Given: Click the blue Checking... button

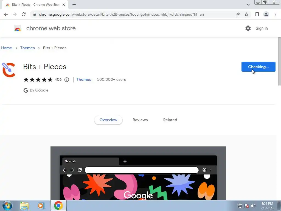Looking at the screenshot, I should pyautogui.click(x=258, y=67).
